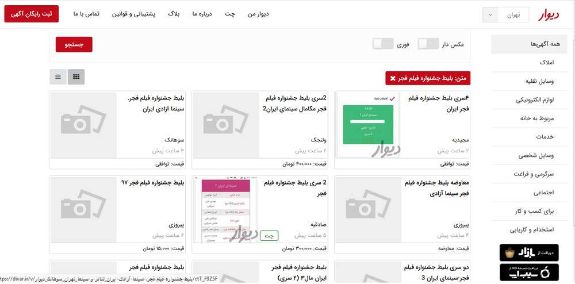Select خدمات category
Image resolution: width=575 pixels, height=284 pixels.
529,137
